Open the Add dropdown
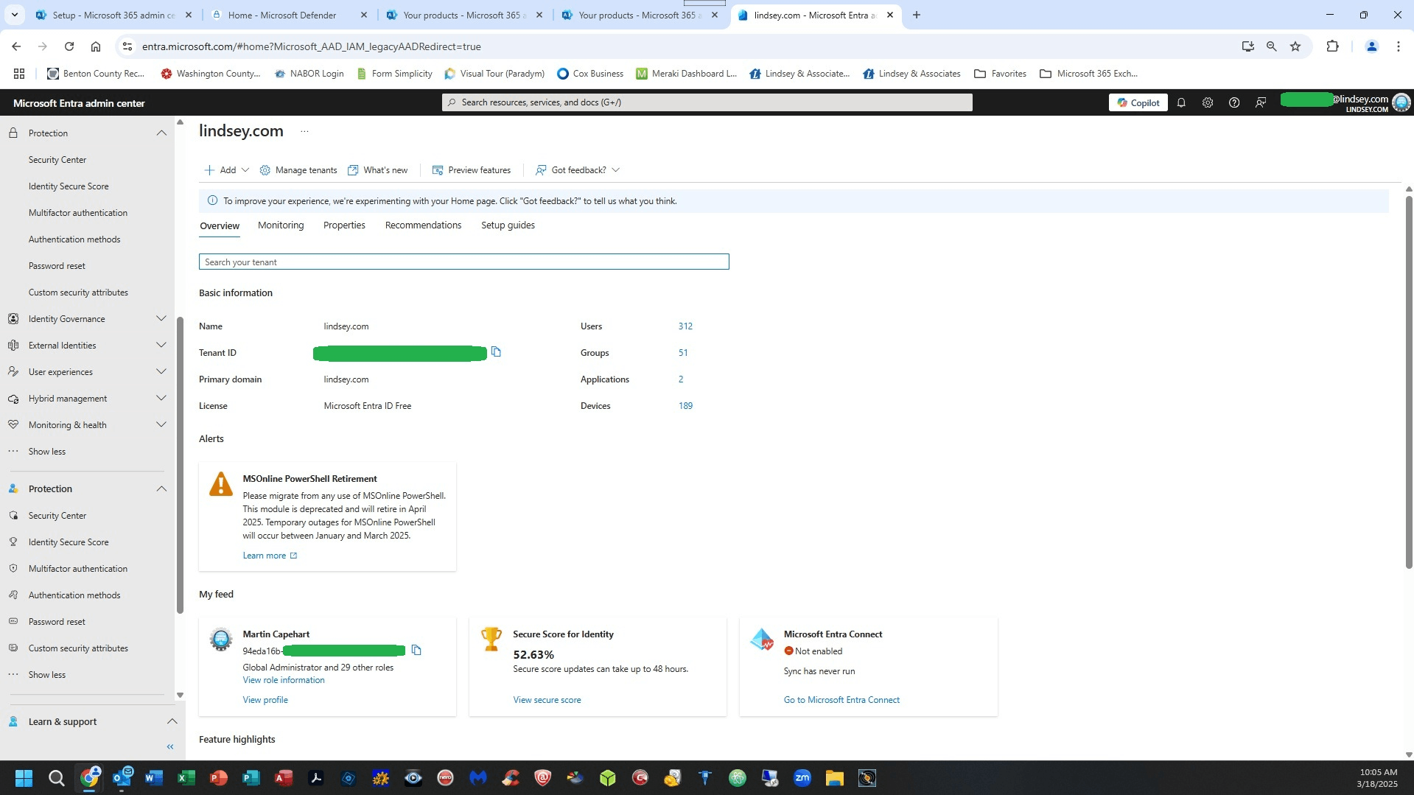This screenshot has height=795, width=1414. 227,170
